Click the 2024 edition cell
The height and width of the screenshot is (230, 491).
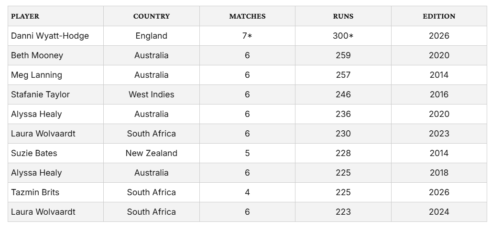point(439,212)
